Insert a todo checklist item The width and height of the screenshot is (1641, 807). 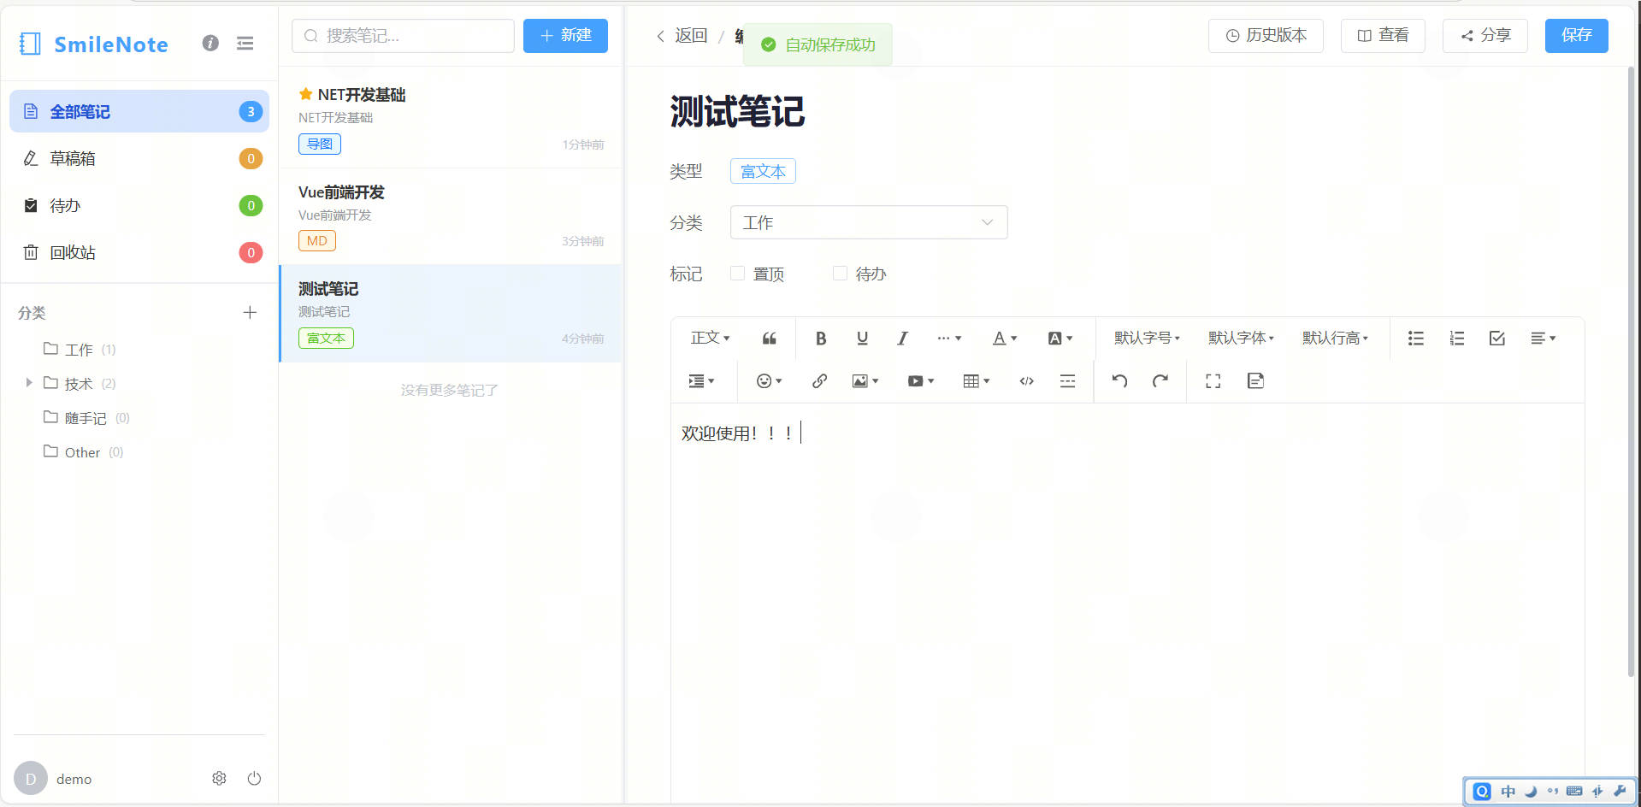pos(1497,339)
